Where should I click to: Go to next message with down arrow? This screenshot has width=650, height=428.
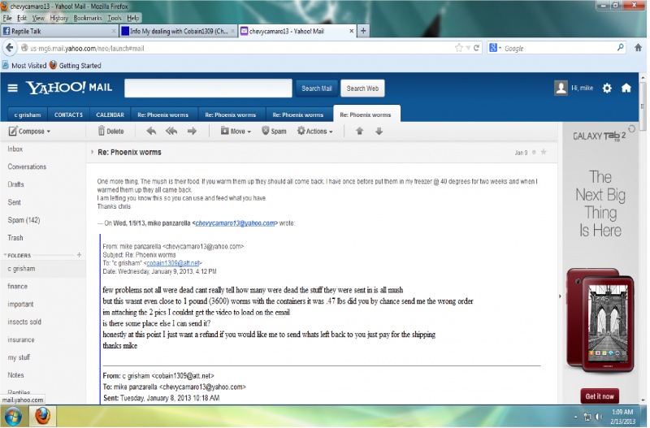pos(379,132)
